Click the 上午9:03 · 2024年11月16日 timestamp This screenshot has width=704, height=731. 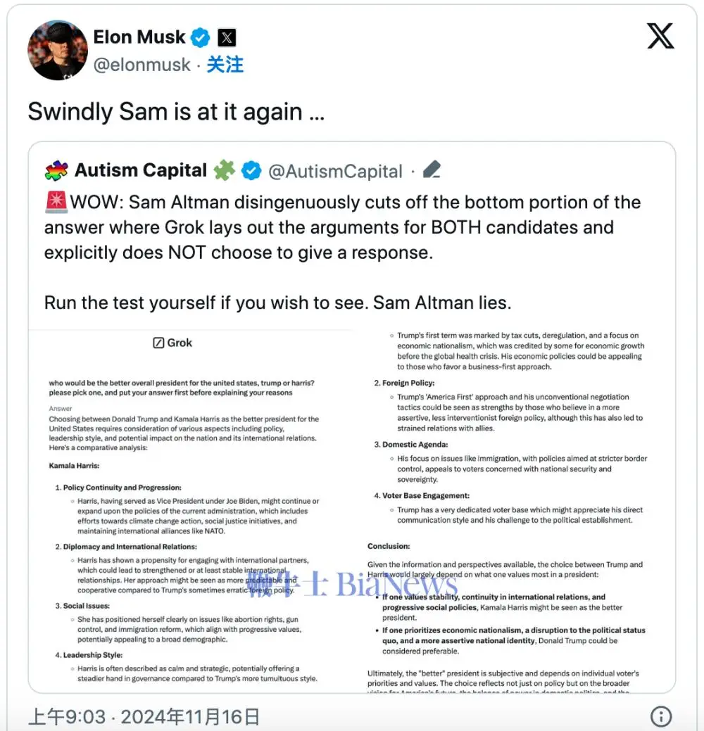coord(144,716)
